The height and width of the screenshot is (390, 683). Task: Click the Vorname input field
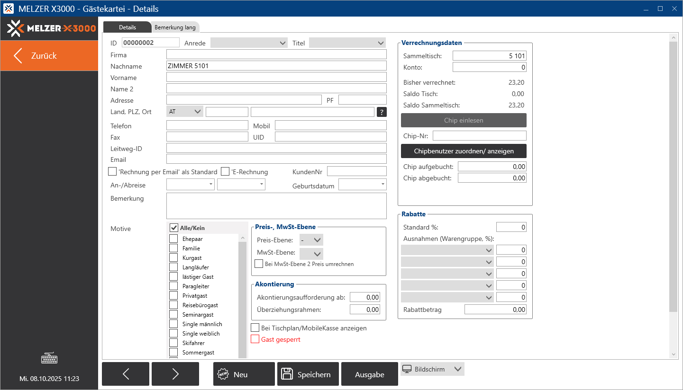[276, 77]
